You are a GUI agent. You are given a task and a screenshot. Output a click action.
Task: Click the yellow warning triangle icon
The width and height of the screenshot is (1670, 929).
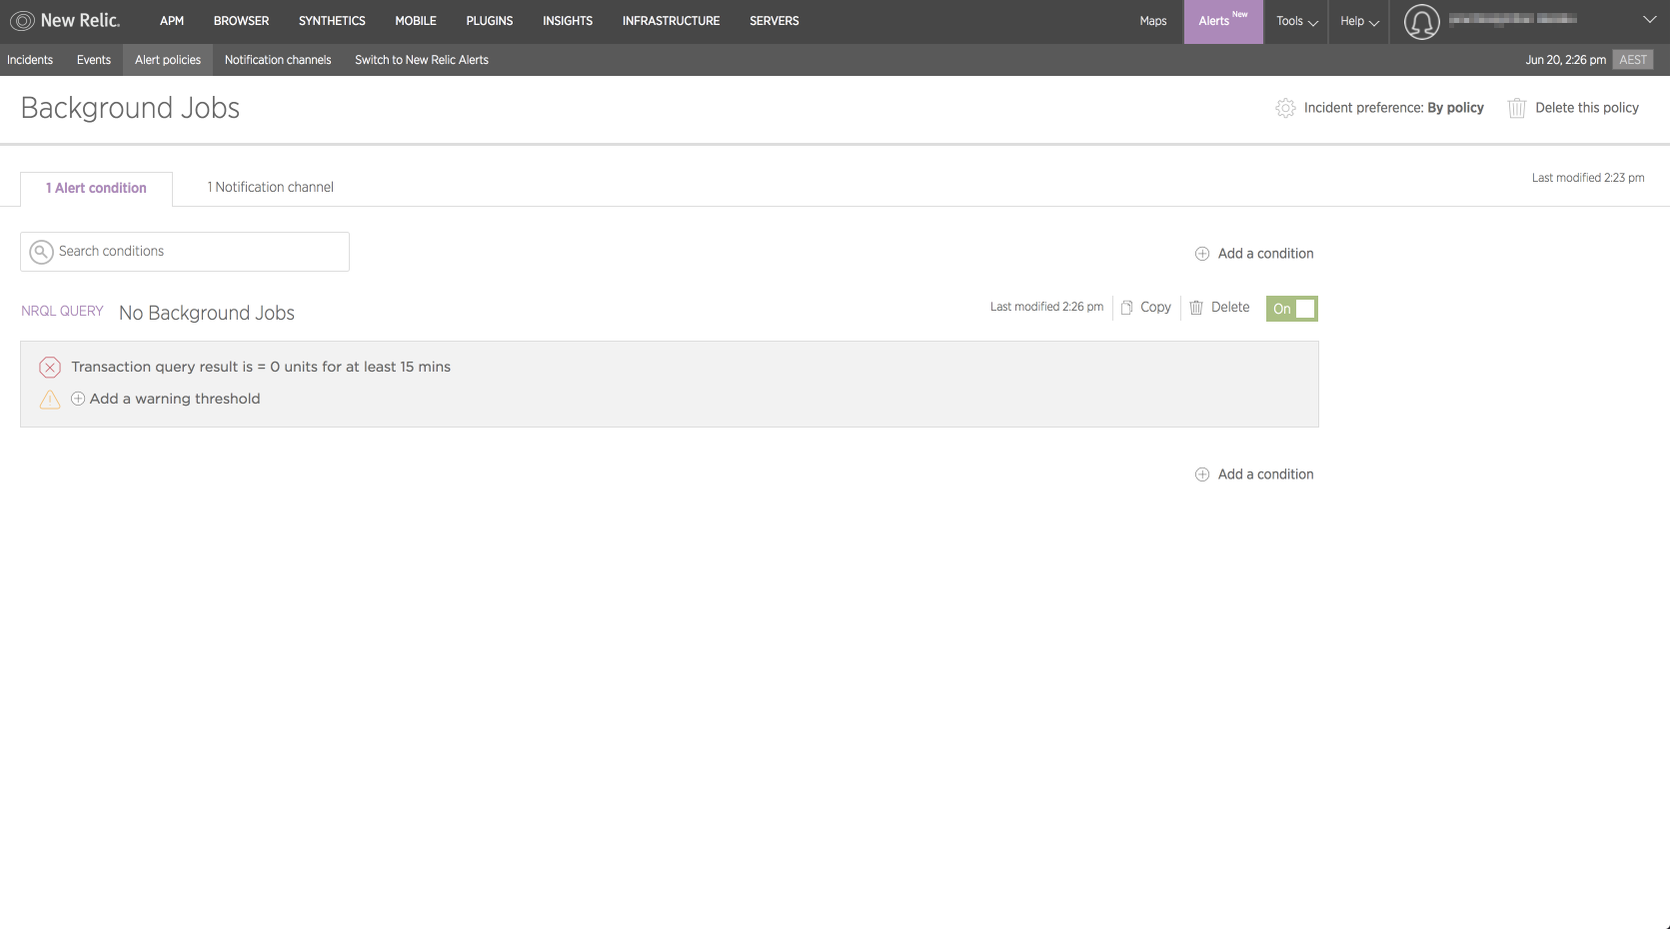click(50, 400)
